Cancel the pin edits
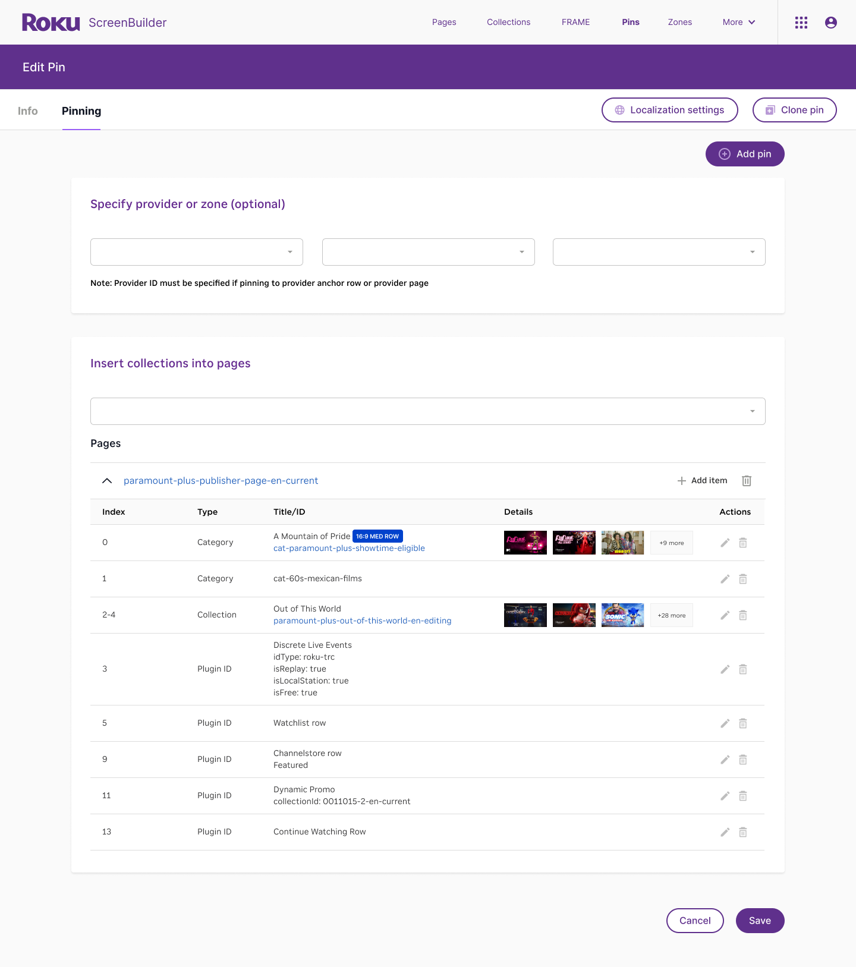 695,921
